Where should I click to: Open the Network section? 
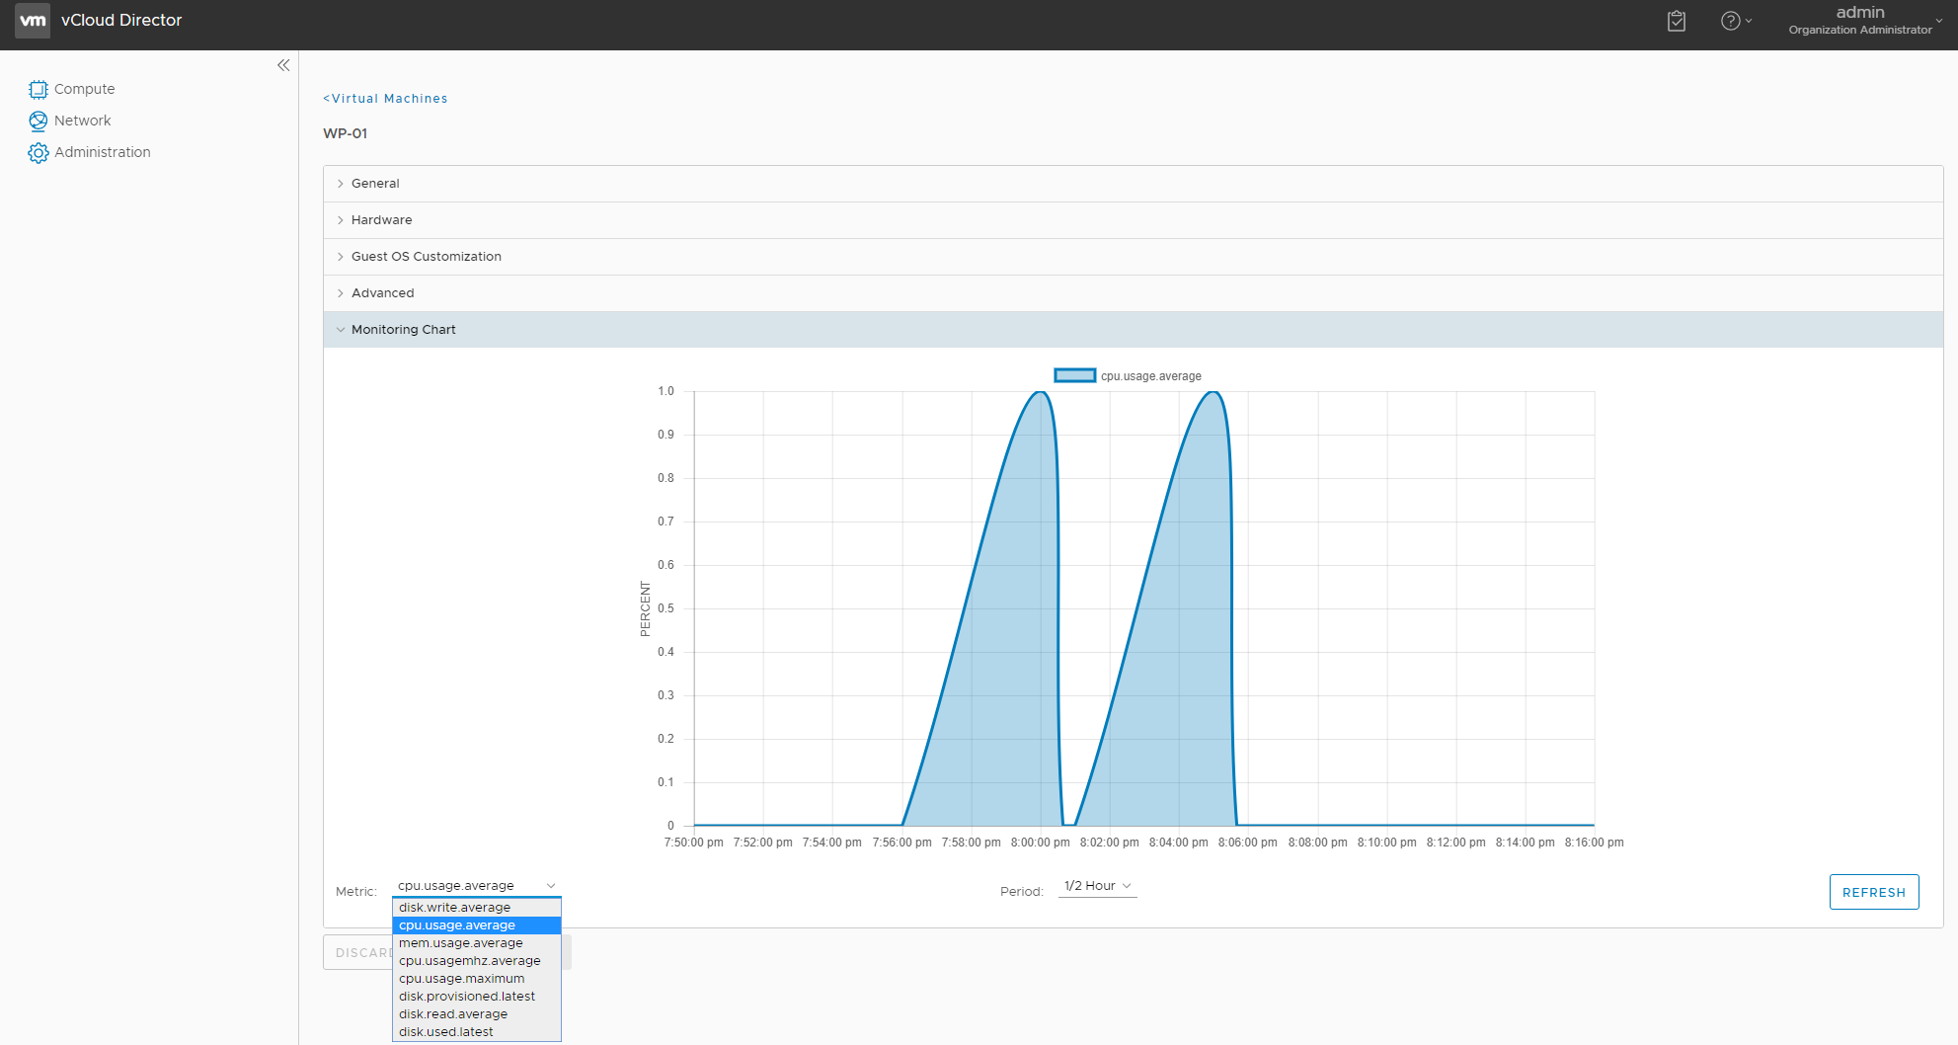click(82, 121)
